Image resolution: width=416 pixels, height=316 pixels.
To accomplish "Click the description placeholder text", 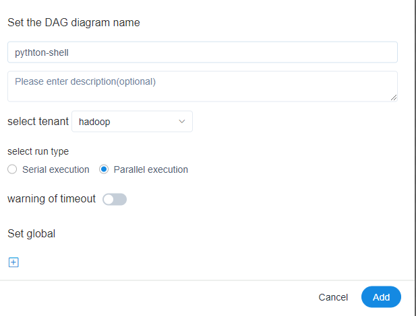I will coord(85,82).
